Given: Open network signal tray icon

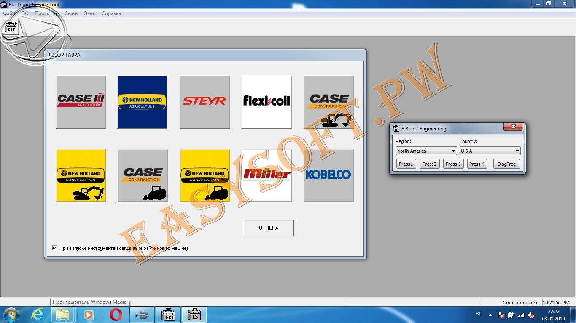Looking at the screenshot, I should [x=522, y=315].
